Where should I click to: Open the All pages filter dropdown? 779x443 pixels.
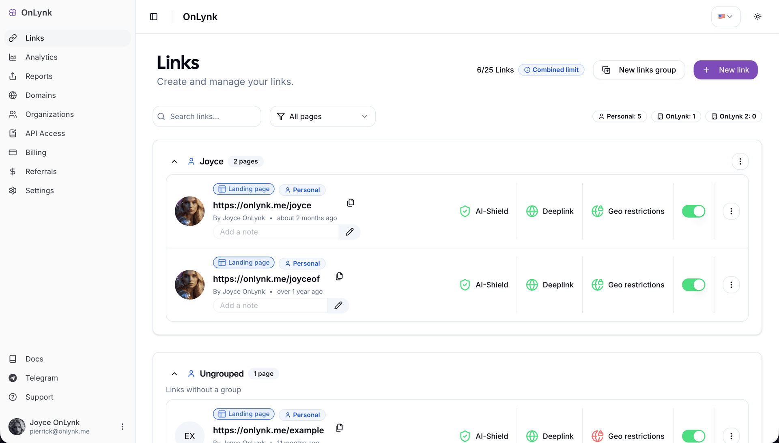[323, 116]
